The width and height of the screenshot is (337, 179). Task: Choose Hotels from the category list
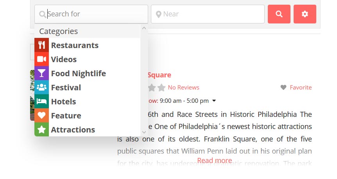(x=63, y=102)
